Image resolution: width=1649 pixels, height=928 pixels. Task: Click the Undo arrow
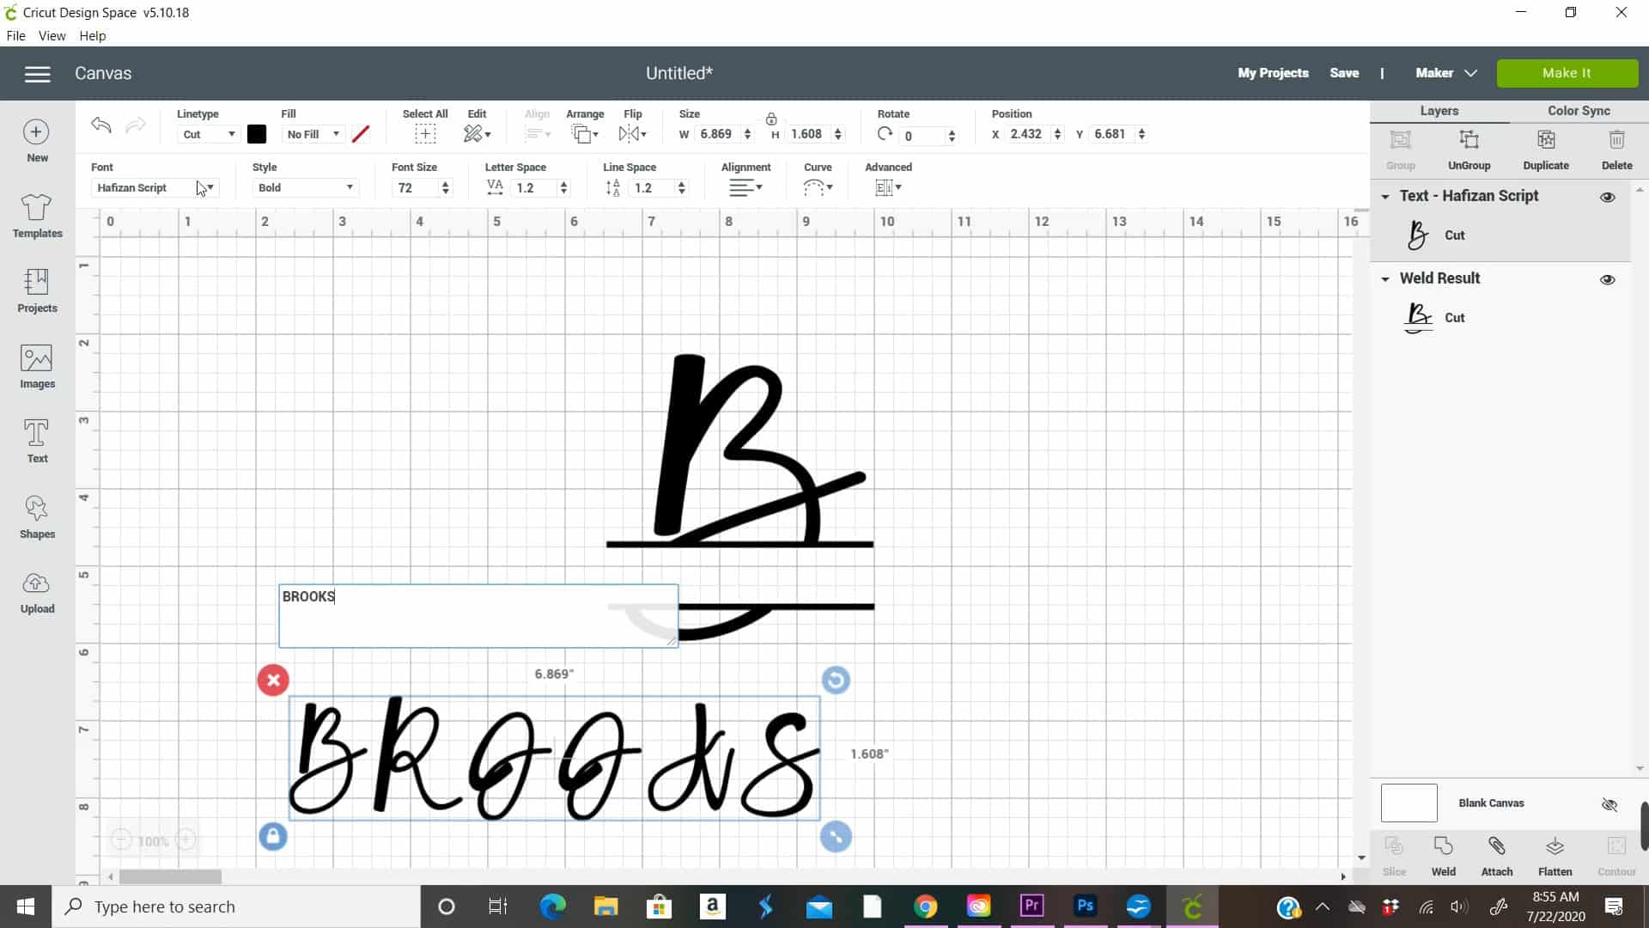point(101,125)
